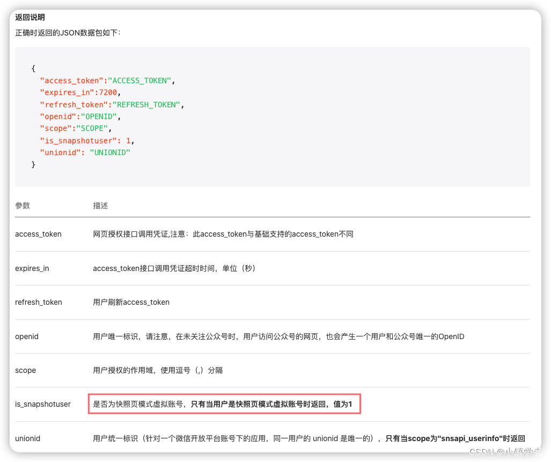Select the refresh_token line in the code block
Image resolution: width=551 pixels, height=462 pixels.
112,104
